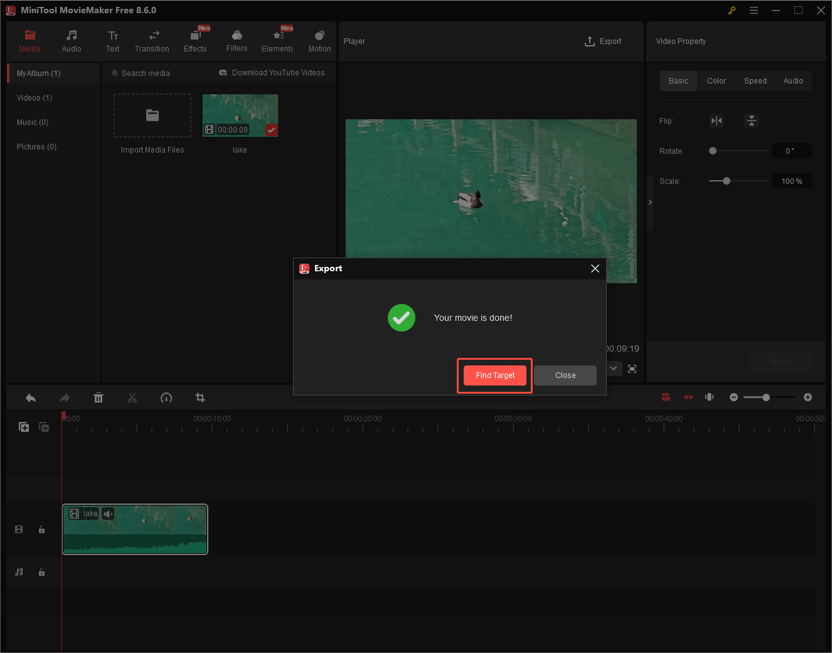Click the Rotate value field 0°
This screenshot has width=832, height=653.
coord(791,151)
